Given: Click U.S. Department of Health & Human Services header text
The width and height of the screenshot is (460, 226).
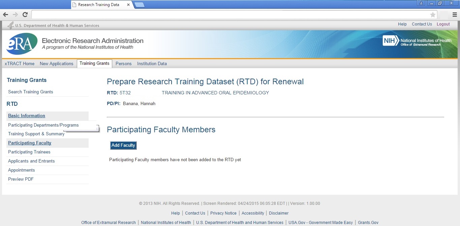Looking at the screenshot, I should point(57,26).
